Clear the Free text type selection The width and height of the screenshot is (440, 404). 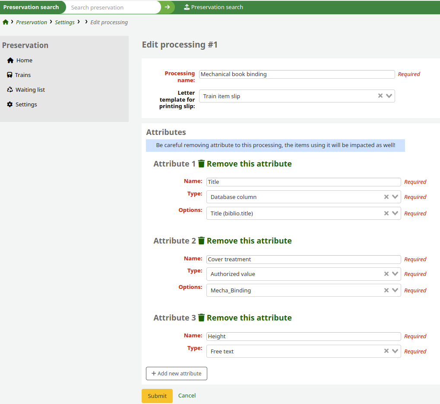pyautogui.click(x=386, y=351)
